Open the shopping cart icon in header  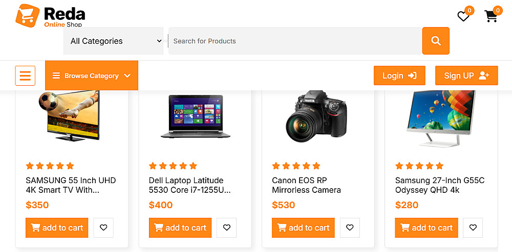(491, 17)
